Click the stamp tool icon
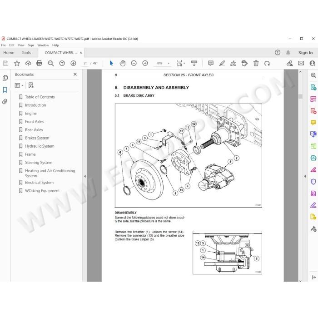 tap(244, 63)
